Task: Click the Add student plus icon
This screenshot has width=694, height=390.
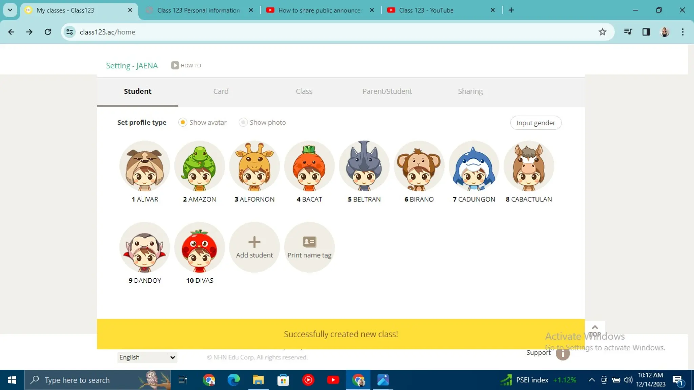Action: pyautogui.click(x=254, y=242)
